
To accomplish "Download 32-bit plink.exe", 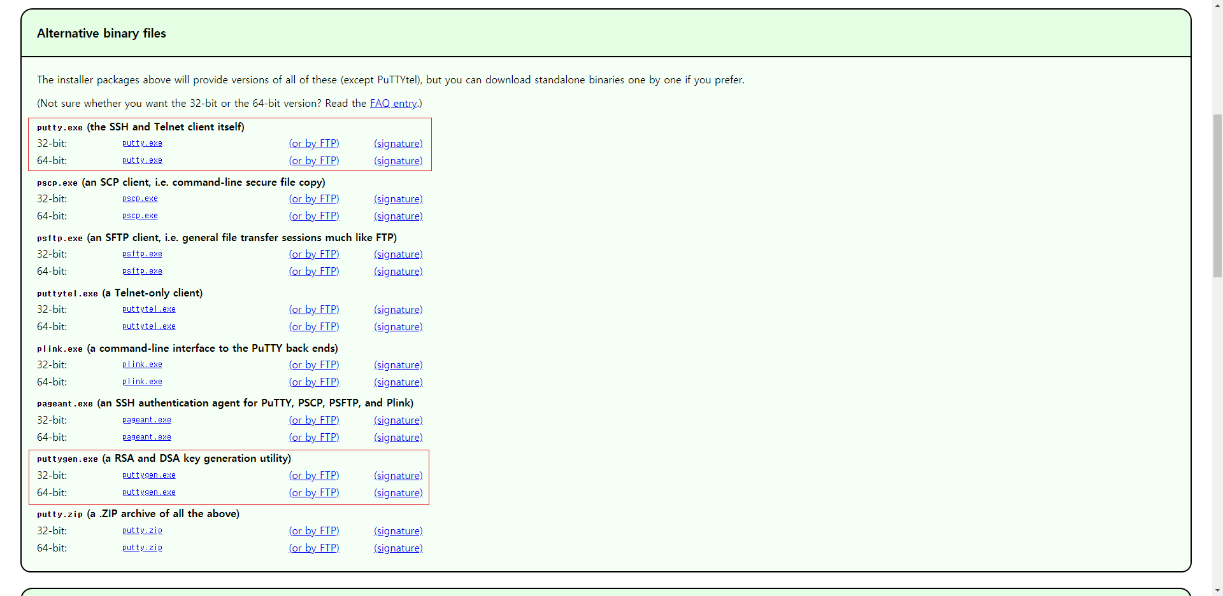I will point(142,364).
